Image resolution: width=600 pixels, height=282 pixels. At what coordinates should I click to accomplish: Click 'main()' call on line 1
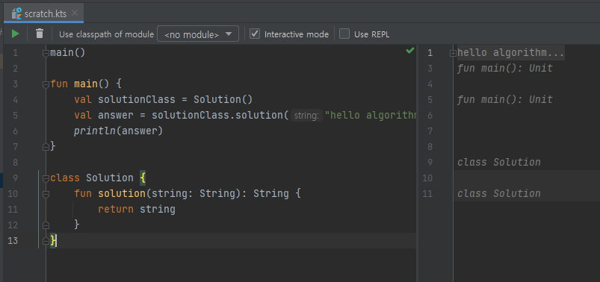(x=68, y=53)
